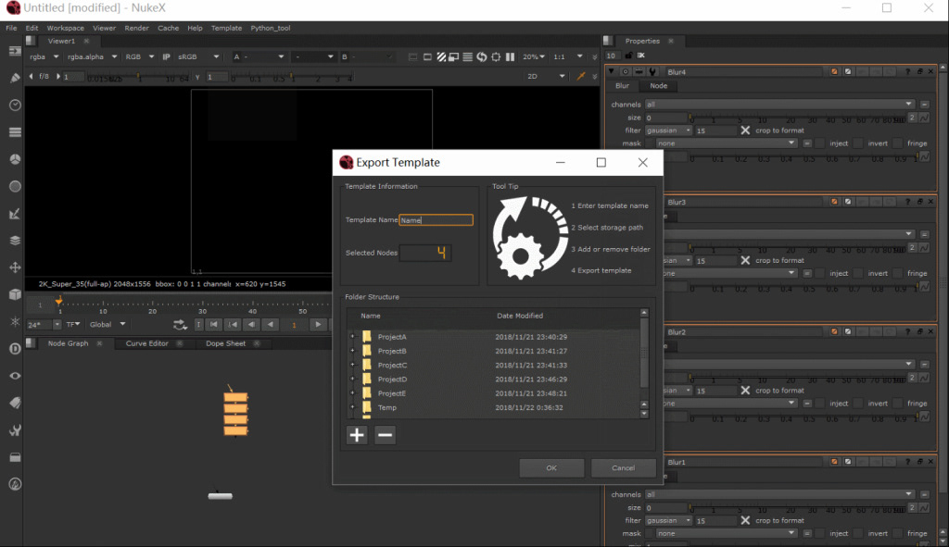Click OK in the Export Template dialog
The height and width of the screenshot is (547, 949).
pos(551,467)
